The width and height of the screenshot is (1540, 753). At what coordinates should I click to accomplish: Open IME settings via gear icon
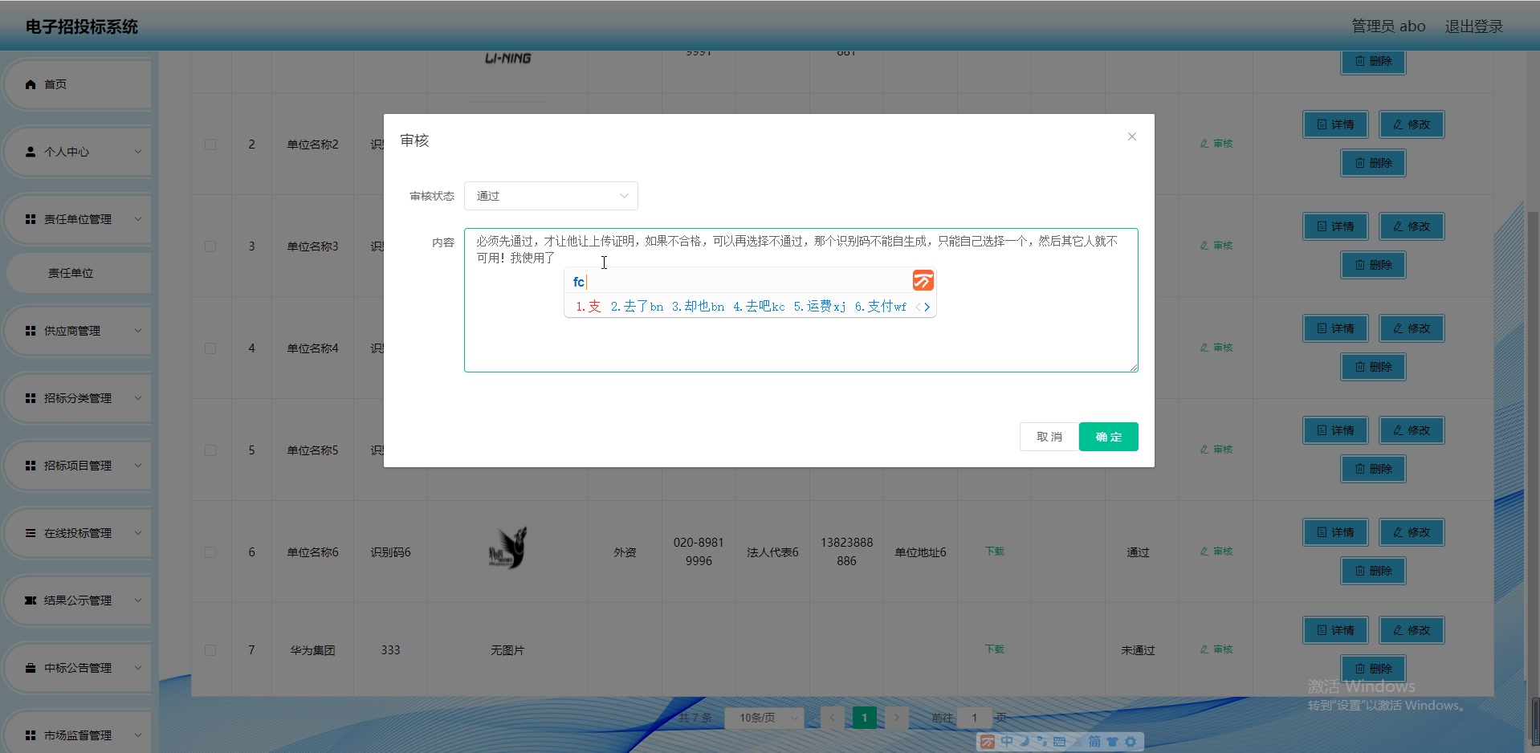tap(1131, 741)
